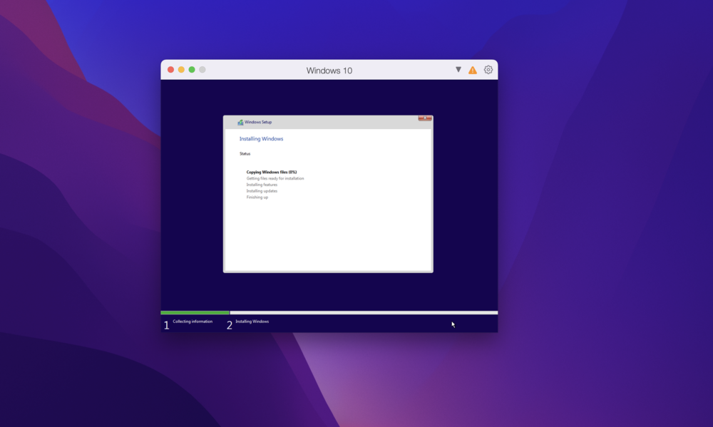This screenshot has width=713, height=427.
Task: Click step 1 Collecting information label
Action: pos(193,321)
